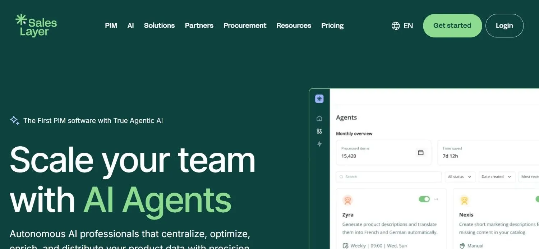The width and height of the screenshot is (539, 249).
Task: Go to the Pricing page
Action: click(332, 26)
